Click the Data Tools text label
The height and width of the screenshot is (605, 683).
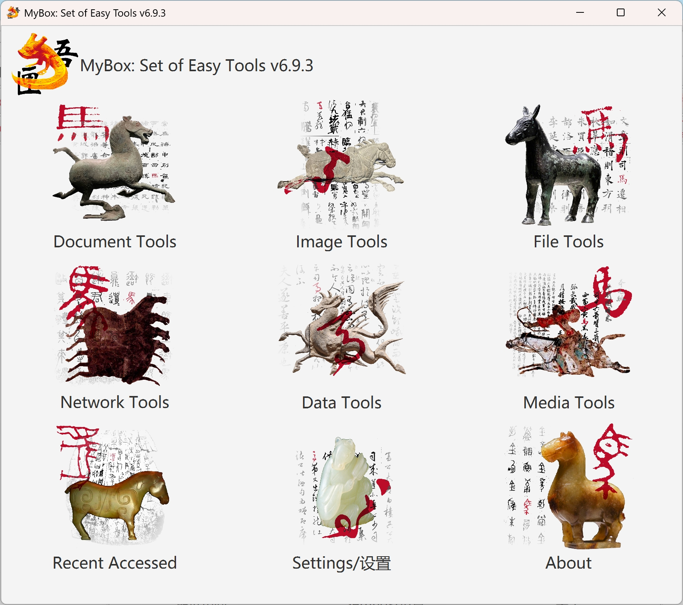pos(341,403)
